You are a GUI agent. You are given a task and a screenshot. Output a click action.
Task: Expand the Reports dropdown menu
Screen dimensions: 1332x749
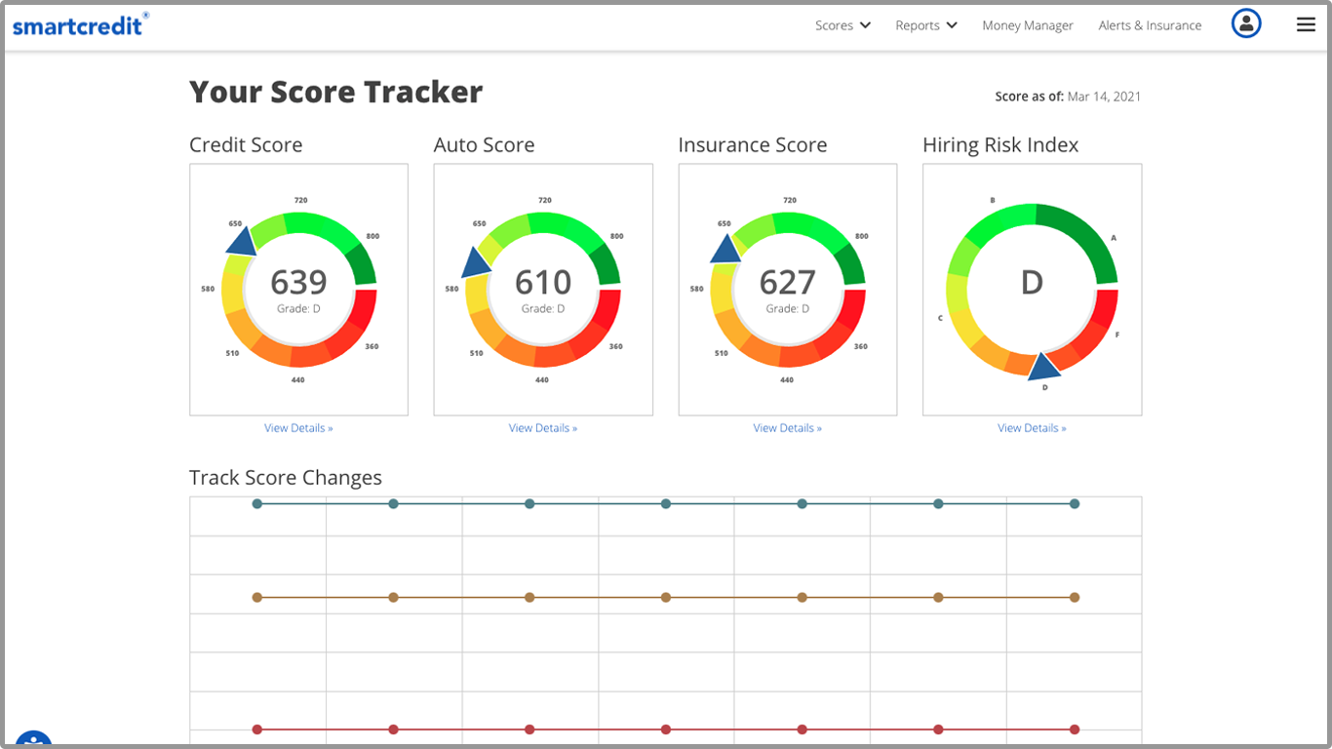925,25
